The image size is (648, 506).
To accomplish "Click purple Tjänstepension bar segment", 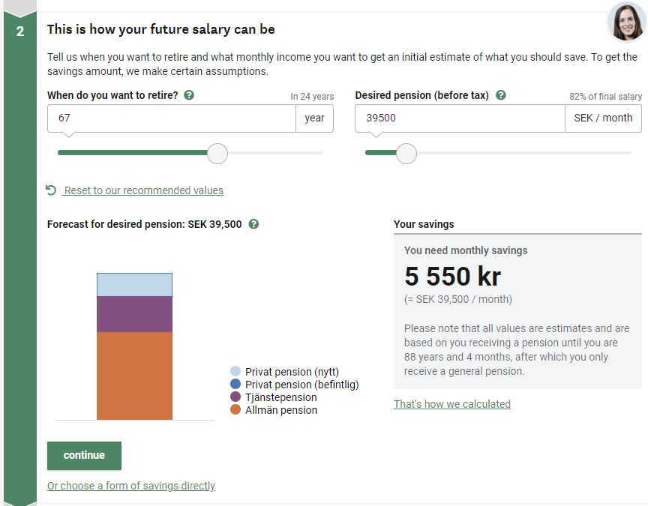I will 134,314.
